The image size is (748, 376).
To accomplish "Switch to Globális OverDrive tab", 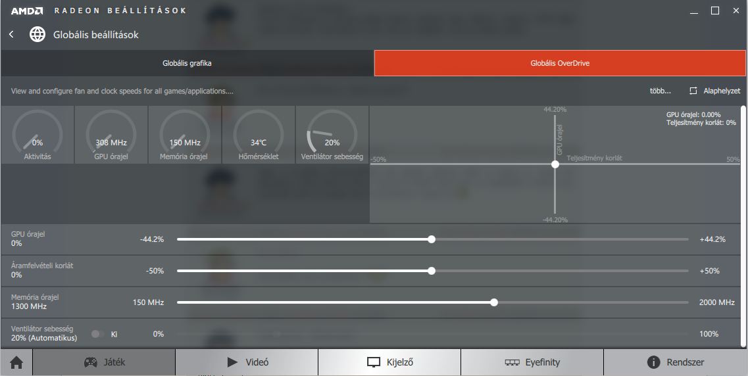I will point(560,63).
